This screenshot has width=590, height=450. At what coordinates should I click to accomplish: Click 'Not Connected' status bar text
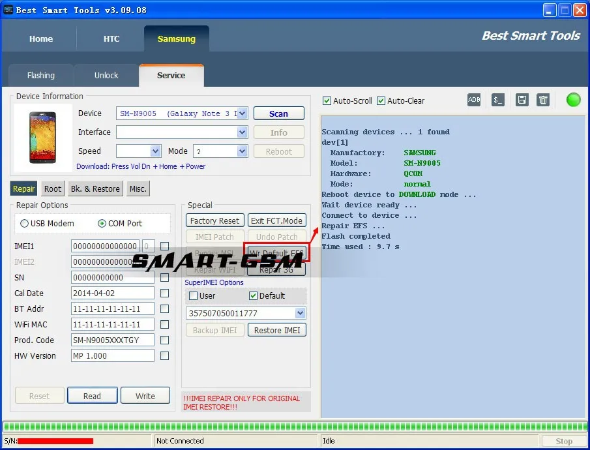tap(180, 441)
